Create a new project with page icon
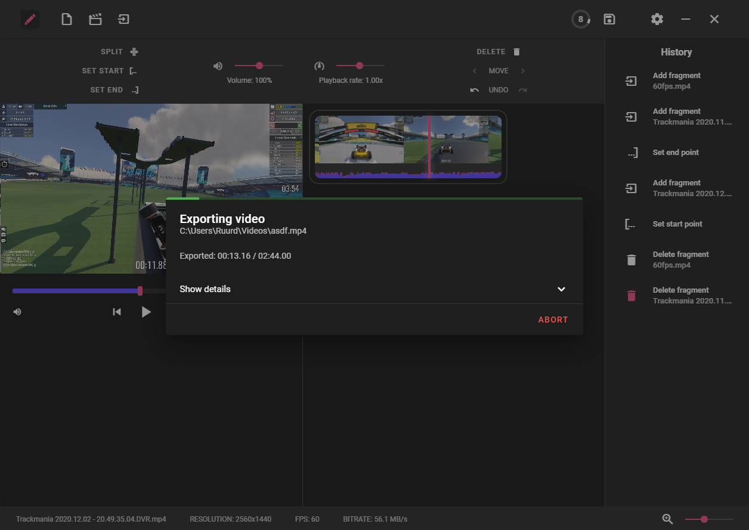The width and height of the screenshot is (749, 530). 67,19
